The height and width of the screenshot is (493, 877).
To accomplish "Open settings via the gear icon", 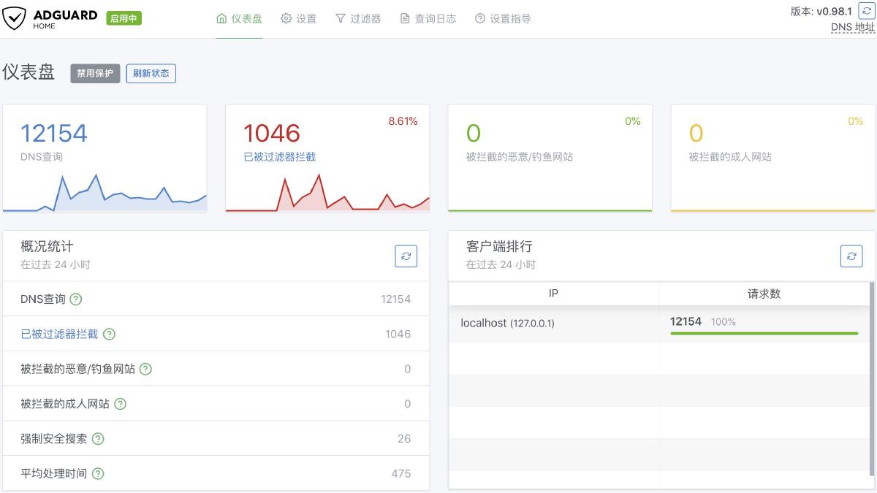I will pyautogui.click(x=286, y=18).
